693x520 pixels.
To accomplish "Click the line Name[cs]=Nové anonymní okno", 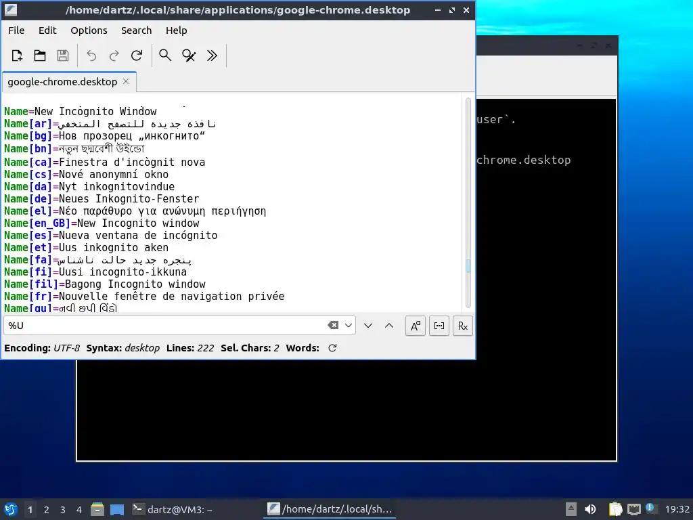I will tap(86, 175).
